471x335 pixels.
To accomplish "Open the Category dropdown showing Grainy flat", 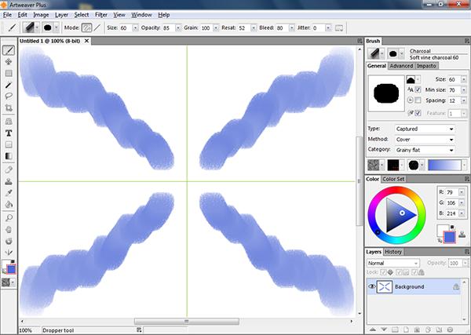I will (424, 149).
